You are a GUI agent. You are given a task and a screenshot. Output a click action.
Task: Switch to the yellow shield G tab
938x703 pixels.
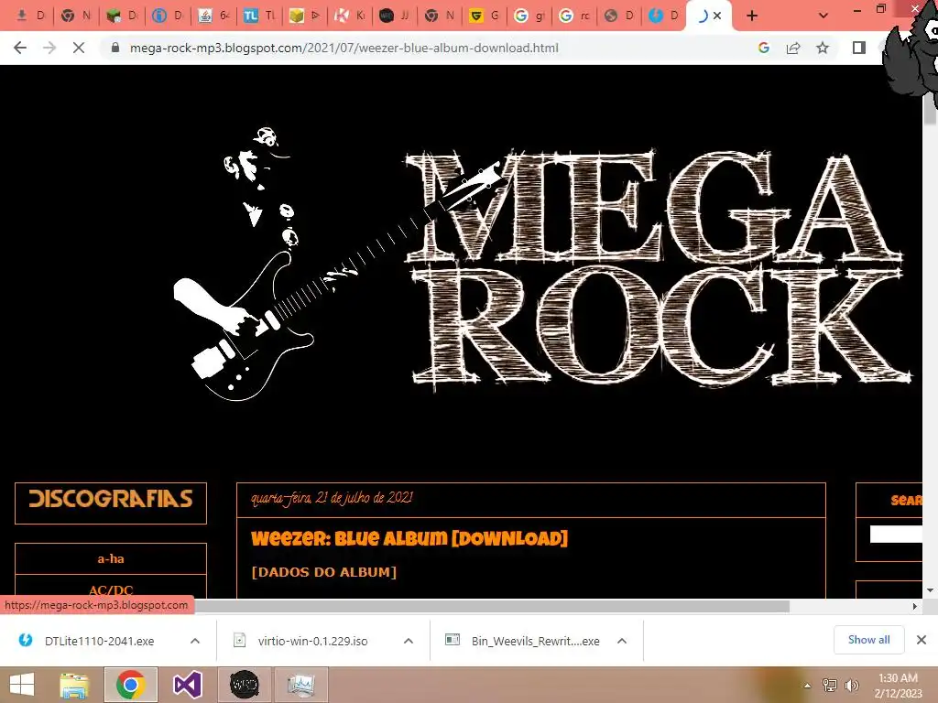485,16
